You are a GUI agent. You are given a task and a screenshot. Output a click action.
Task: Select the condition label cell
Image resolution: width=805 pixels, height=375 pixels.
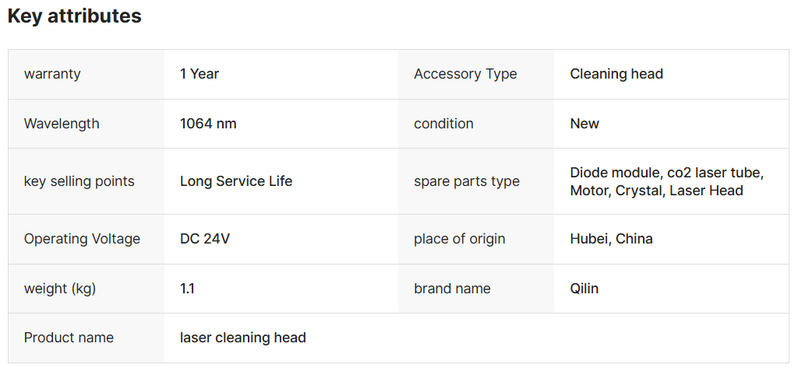click(x=476, y=124)
